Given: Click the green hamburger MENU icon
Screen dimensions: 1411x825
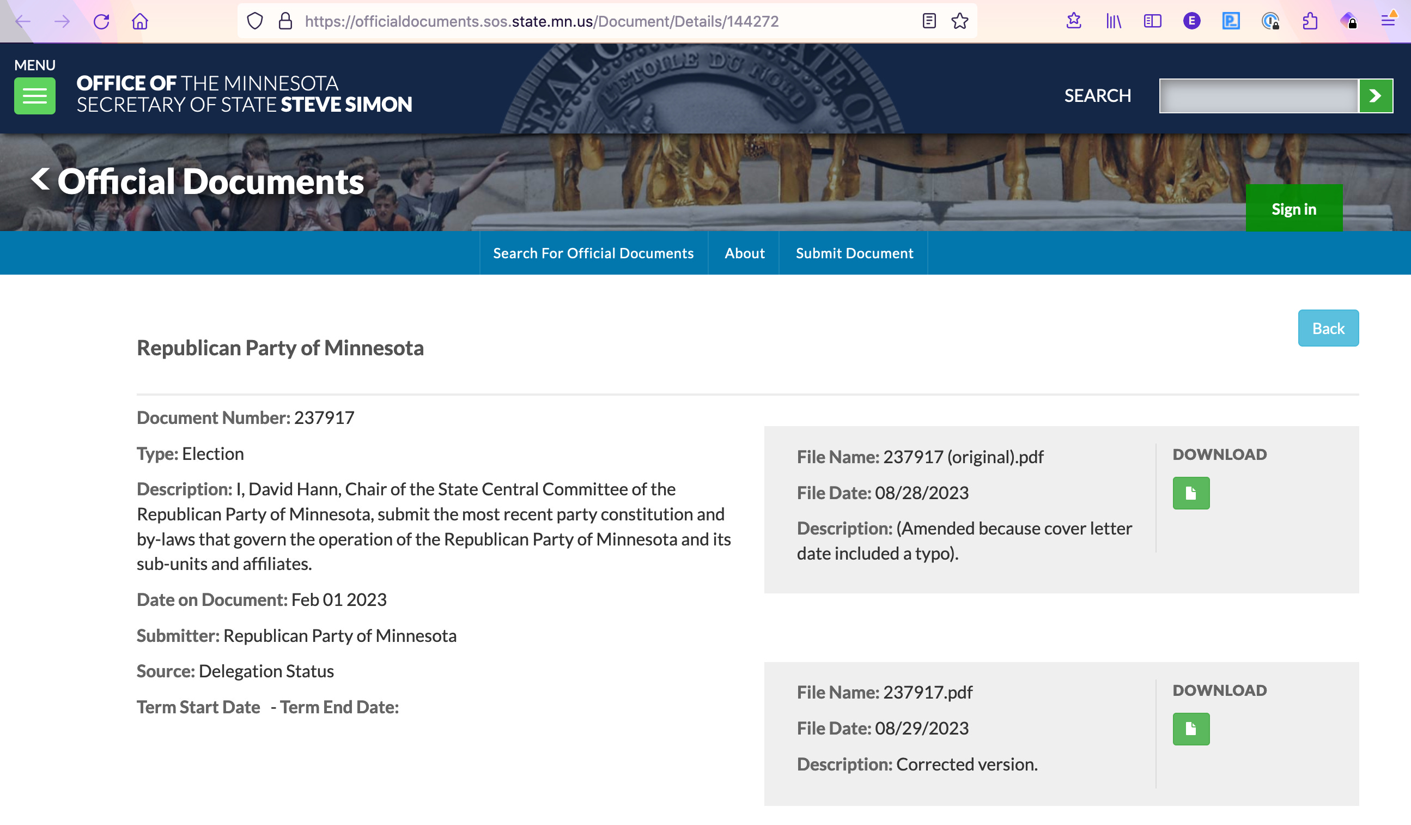Looking at the screenshot, I should (35, 96).
